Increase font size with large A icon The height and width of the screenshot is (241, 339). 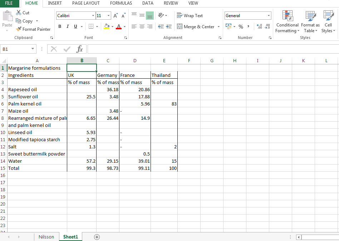[116, 16]
